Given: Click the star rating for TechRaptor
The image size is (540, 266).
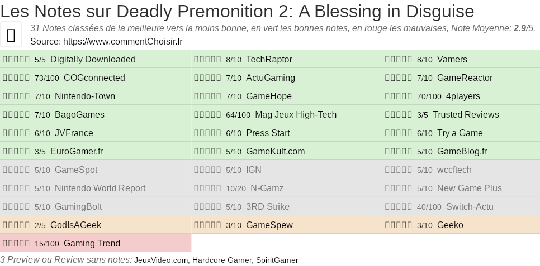Looking at the screenshot, I should pyautogui.click(x=207, y=60).
